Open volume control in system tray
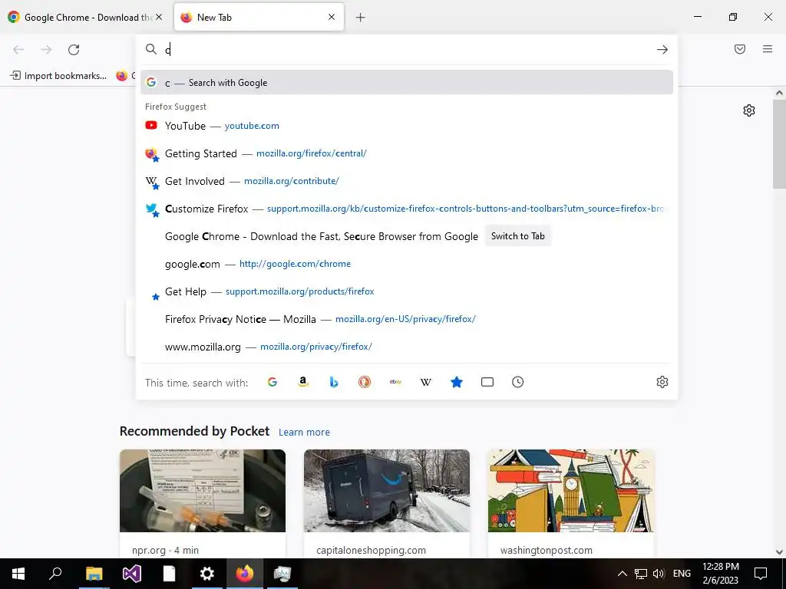 [659, 574]
